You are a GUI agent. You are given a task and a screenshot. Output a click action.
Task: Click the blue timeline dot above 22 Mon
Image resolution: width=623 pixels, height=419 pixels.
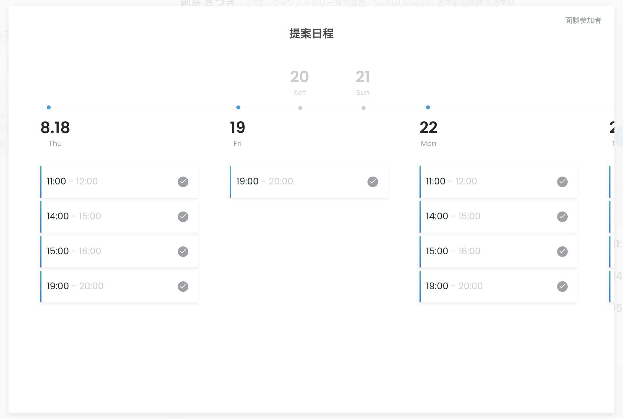point(428,107)
